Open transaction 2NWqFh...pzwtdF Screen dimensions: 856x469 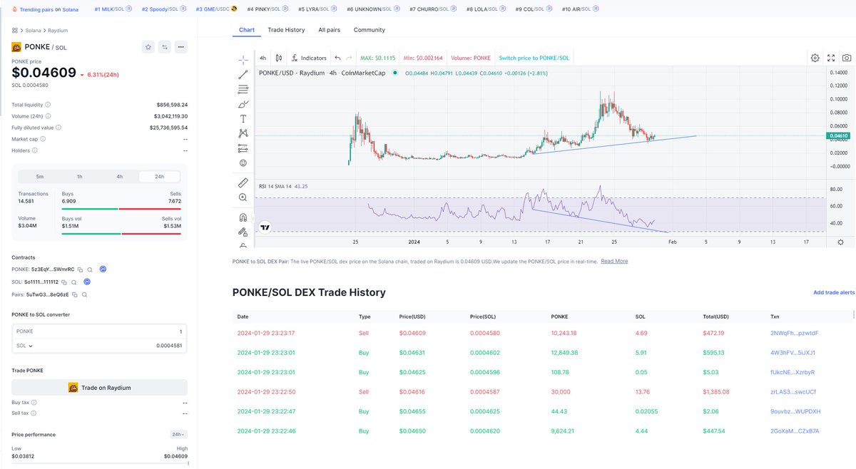pyautogui.click(x=795, y=333)
